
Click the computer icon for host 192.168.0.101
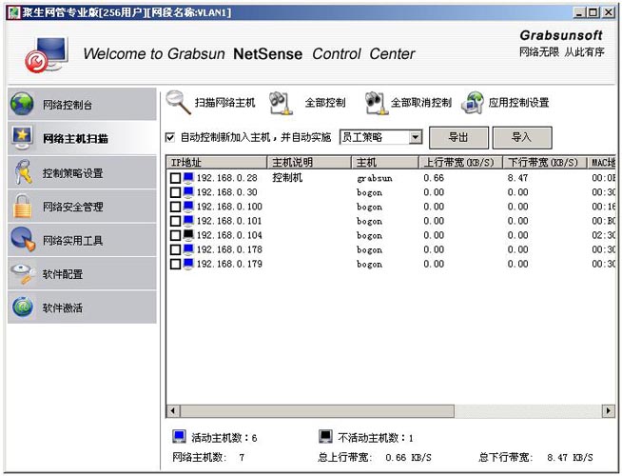tap(188, 221)
